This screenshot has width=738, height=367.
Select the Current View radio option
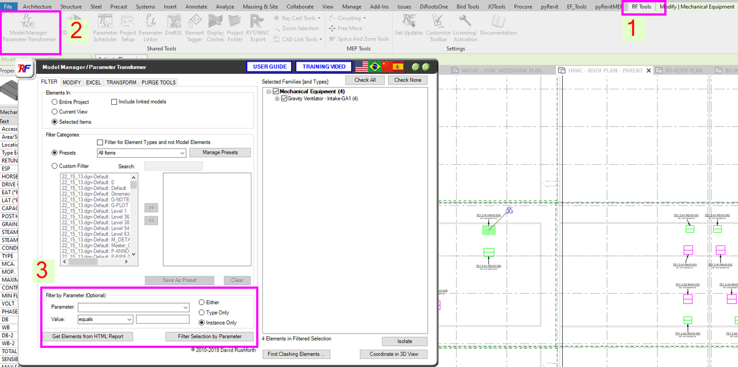click(x=55, y=112)
